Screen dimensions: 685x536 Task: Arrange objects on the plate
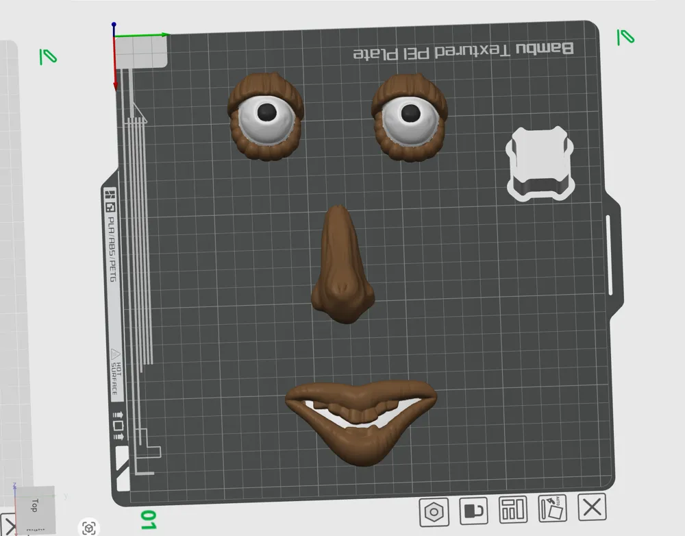click(513, 509)
